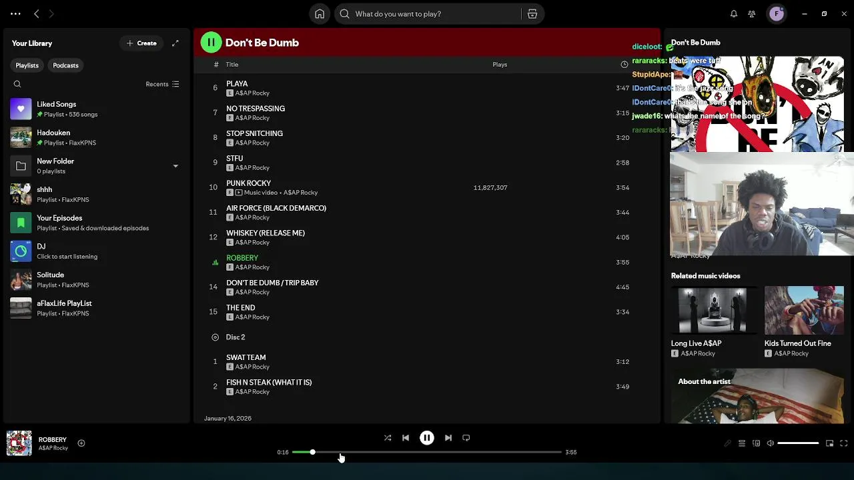The image size is (854, 480).
Task: Open the Home page icon
Action: pyautogui.click(x=320, y=14)
